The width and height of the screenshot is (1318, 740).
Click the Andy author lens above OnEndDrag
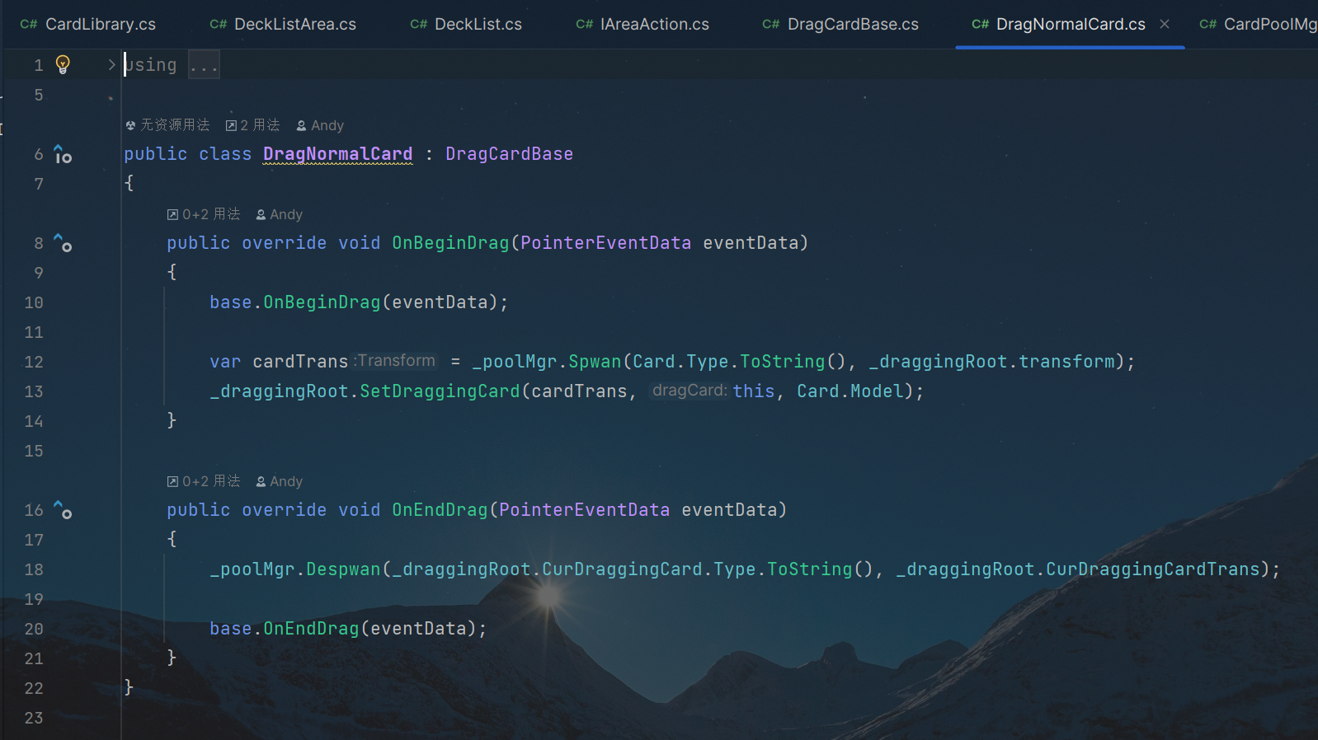tap(280, 481)
